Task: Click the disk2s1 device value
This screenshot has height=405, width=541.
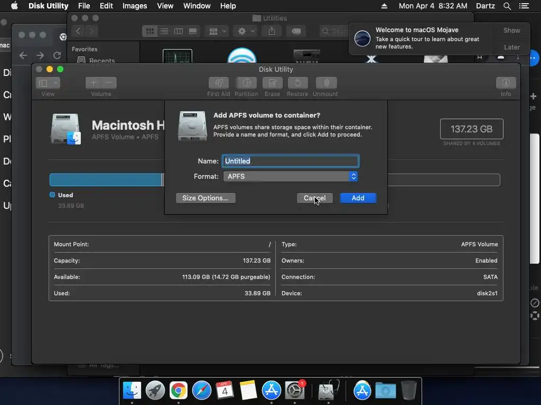Action: (x=487, y=293)
